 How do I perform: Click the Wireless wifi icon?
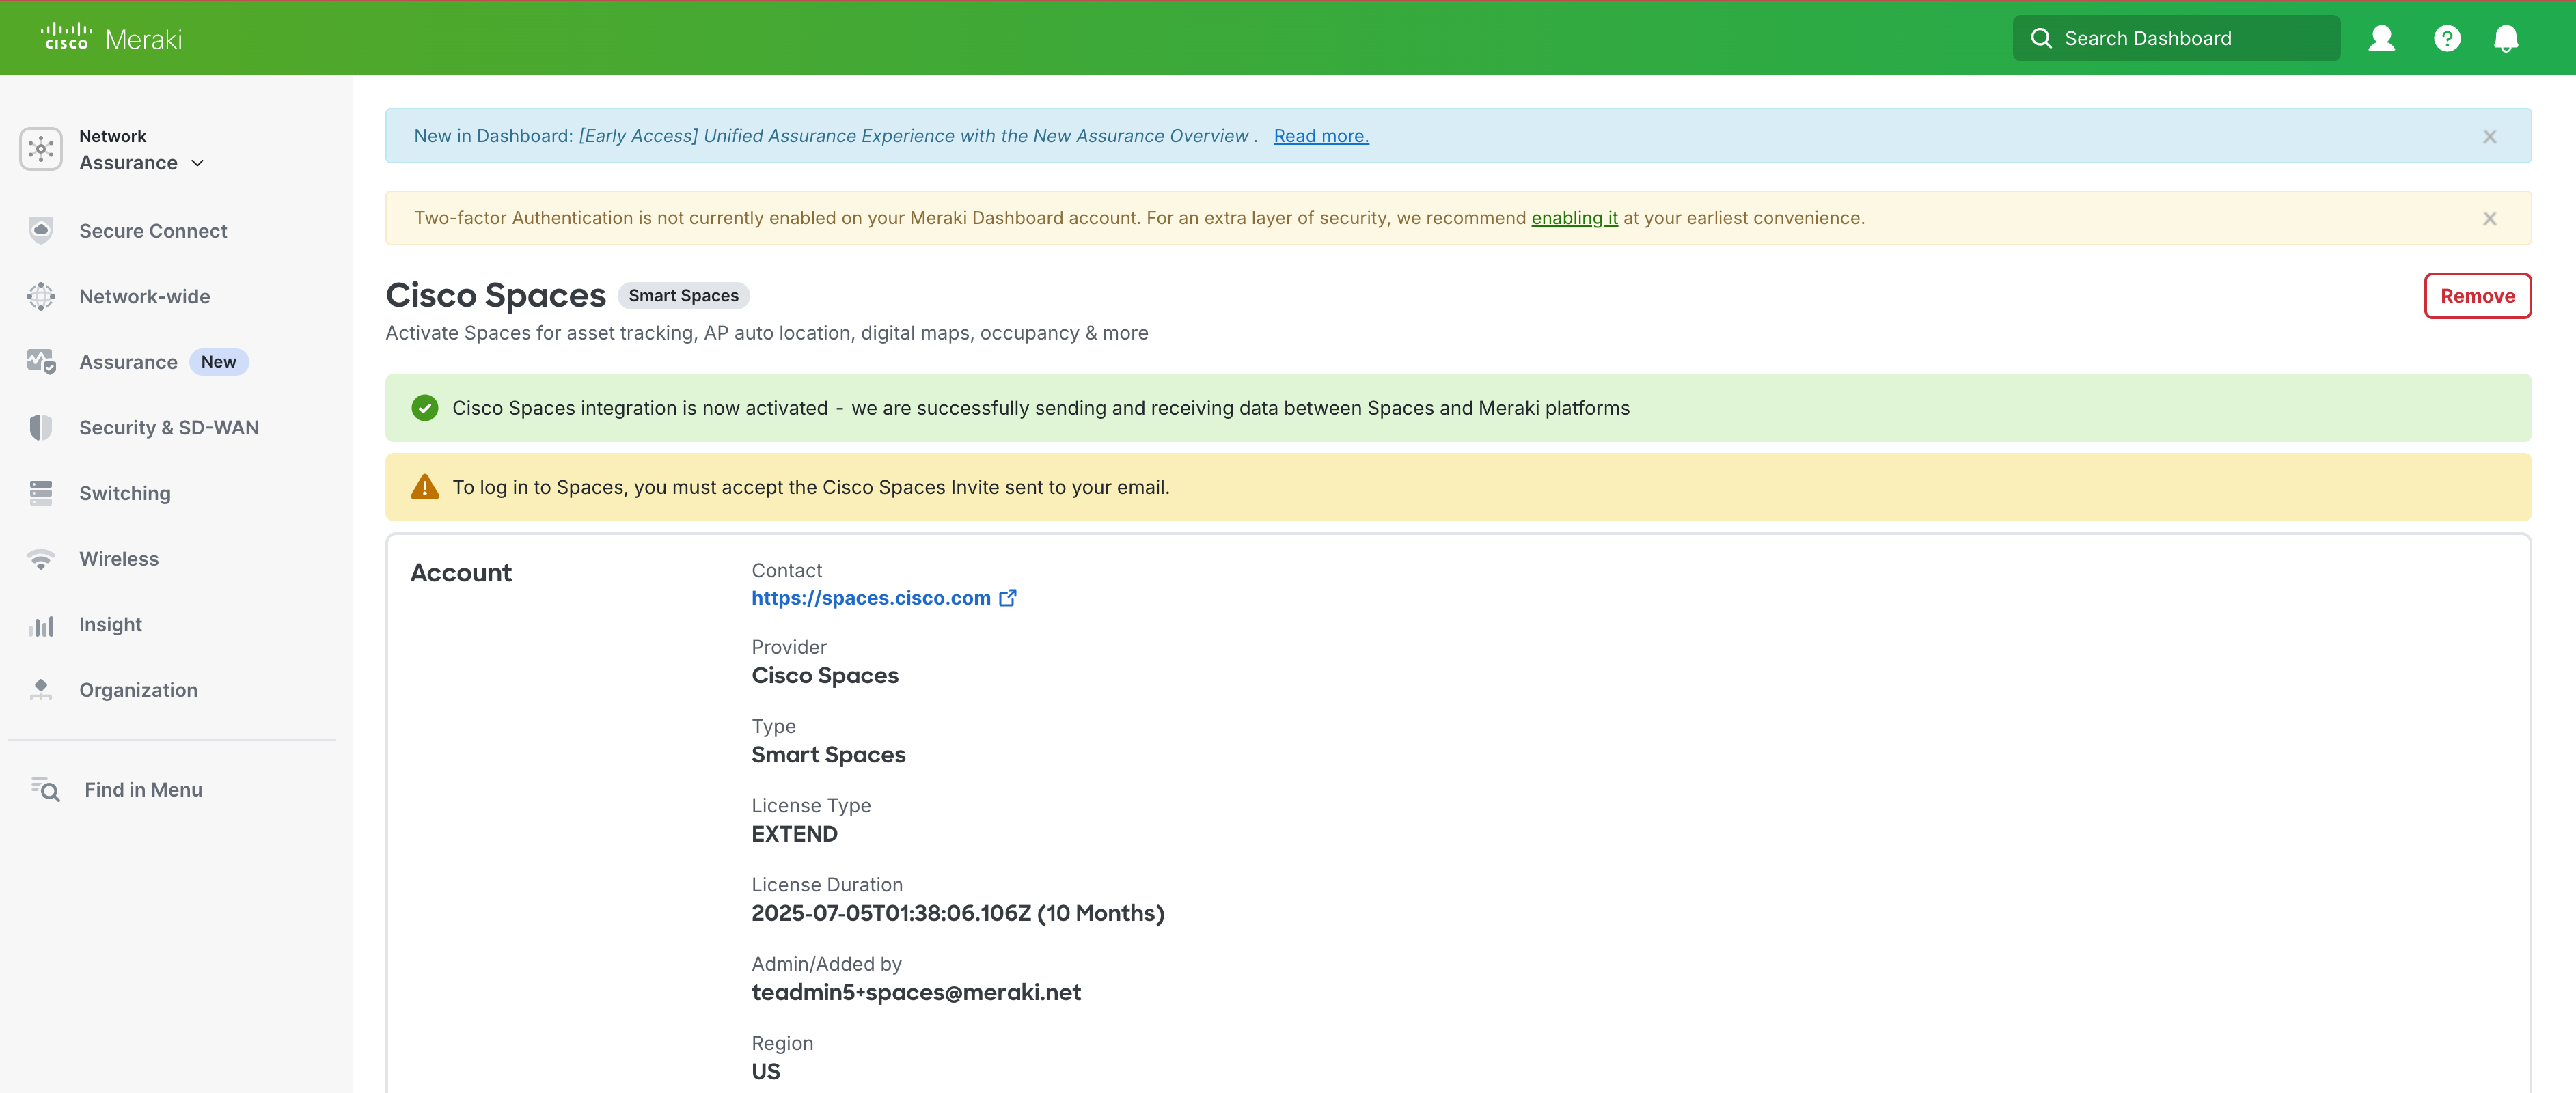[x=41, y=559]
